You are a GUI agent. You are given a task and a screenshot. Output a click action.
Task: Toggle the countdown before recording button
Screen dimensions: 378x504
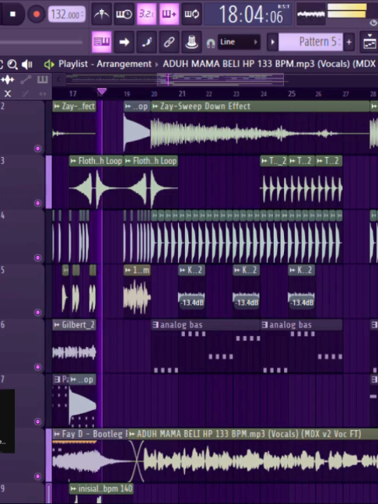tap(146, 14)
